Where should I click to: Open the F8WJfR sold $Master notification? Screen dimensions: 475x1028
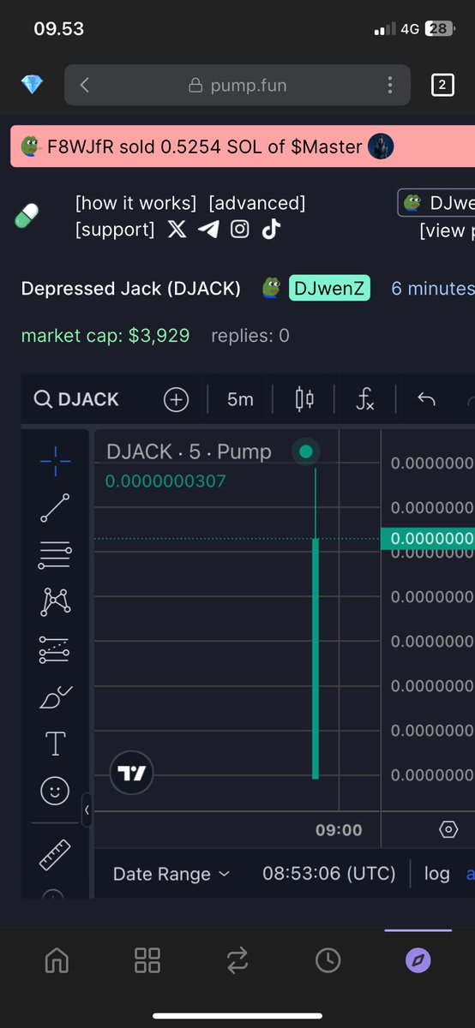pyautogui.click(x=243, y=146)
